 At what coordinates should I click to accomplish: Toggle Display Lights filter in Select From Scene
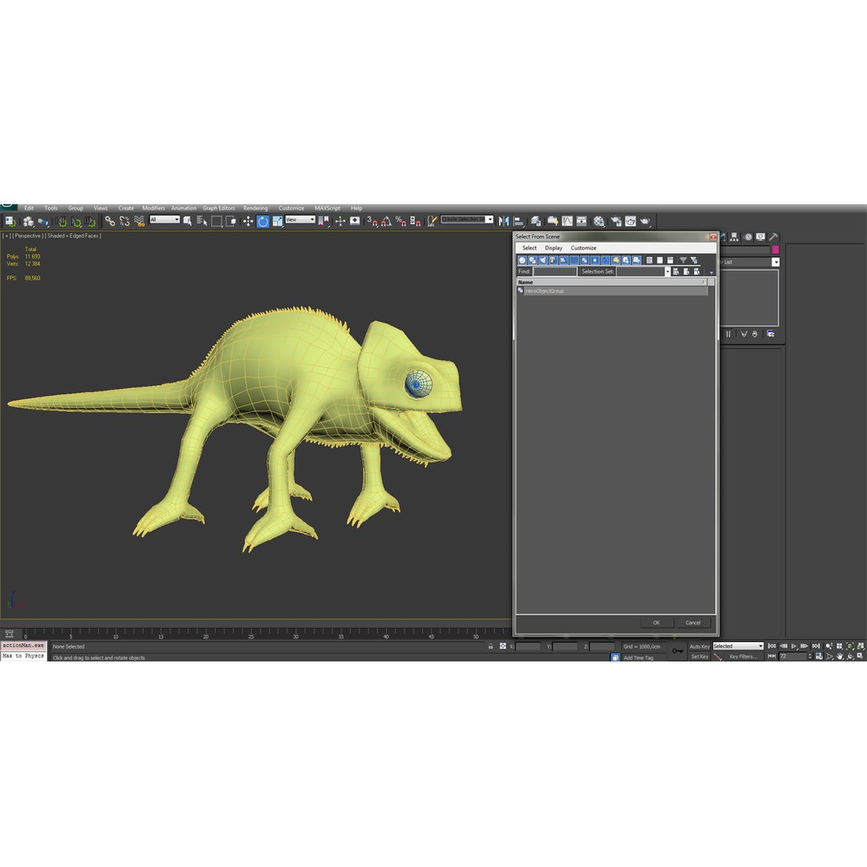pyautogui.click(x=543, y=260)
